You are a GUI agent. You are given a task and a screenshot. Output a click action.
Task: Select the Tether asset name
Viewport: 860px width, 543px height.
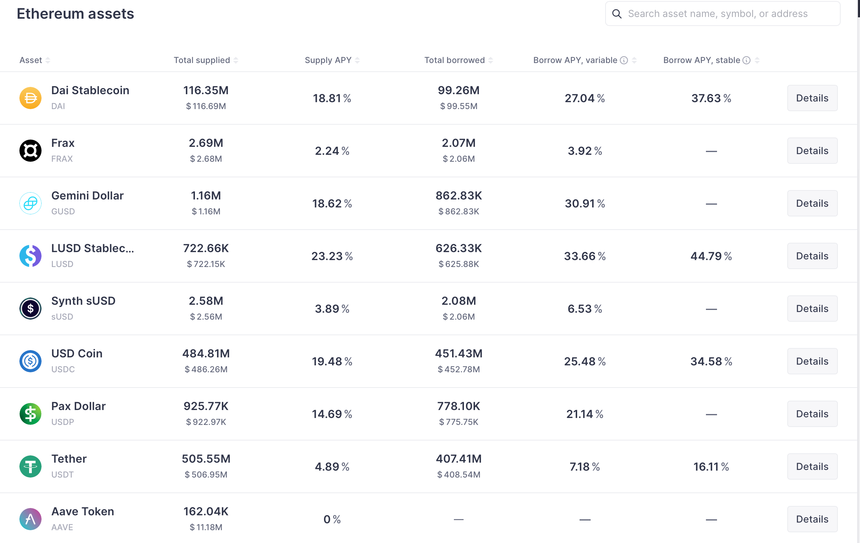coord(69,459)
